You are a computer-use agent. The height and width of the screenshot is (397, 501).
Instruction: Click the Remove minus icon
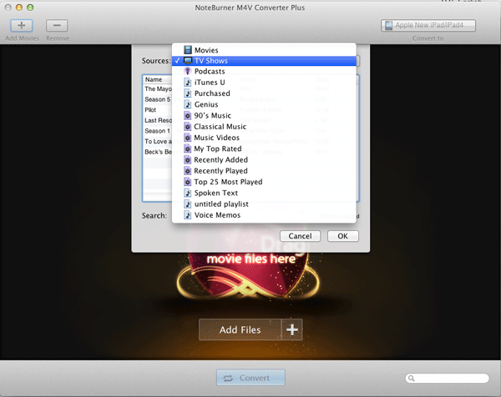click(x=57, y=26)
